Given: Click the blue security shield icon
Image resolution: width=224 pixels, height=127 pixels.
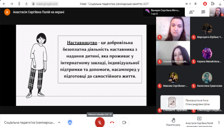Looking at the screenshot, I should pyautogui.click(x=70, y=122).
